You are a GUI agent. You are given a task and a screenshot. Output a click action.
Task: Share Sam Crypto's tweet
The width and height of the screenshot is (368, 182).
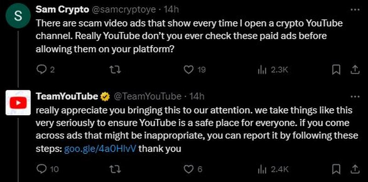[355, 70]
